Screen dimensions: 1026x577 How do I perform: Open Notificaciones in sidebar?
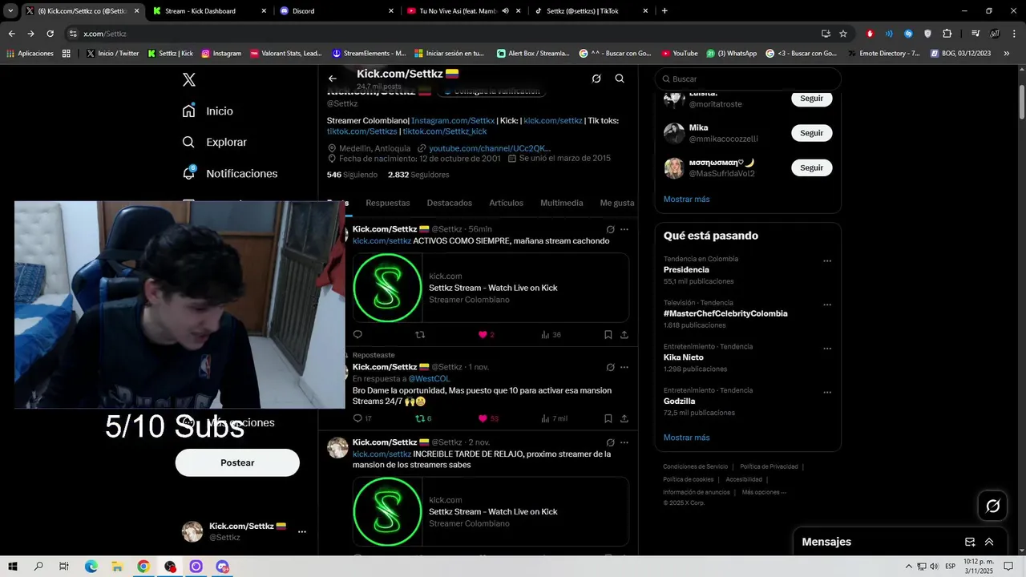click(x=229, y=173)
